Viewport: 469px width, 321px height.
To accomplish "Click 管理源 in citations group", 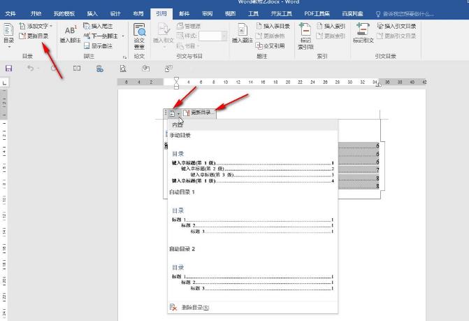I will [x=189, y=26].
